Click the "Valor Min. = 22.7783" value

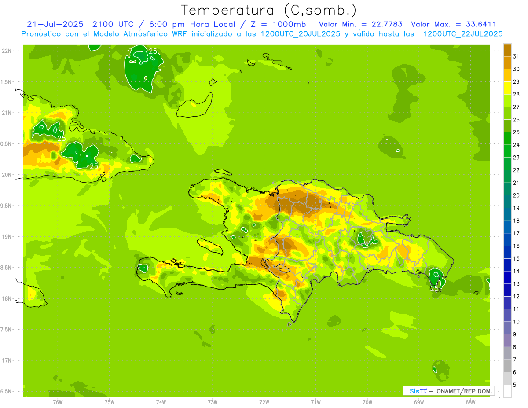[361, 24]
